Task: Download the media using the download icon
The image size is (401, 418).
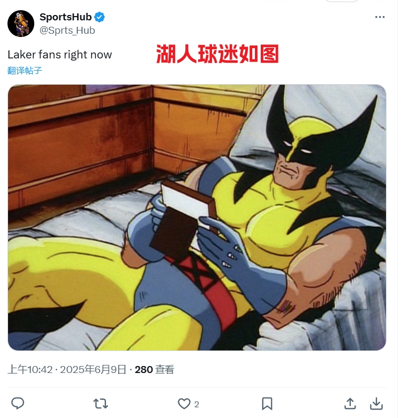Action: (376, 404)
